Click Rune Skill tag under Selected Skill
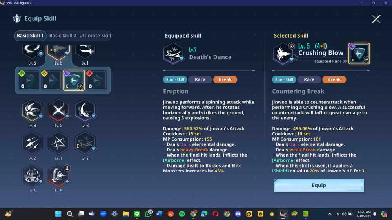The image size is (392, 220). point(284,79)
